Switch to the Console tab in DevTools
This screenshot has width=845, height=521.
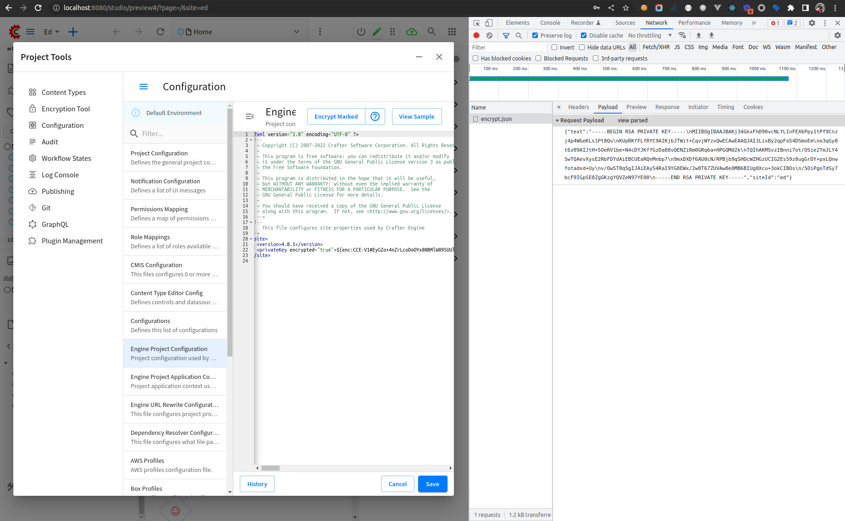[550, 22]
